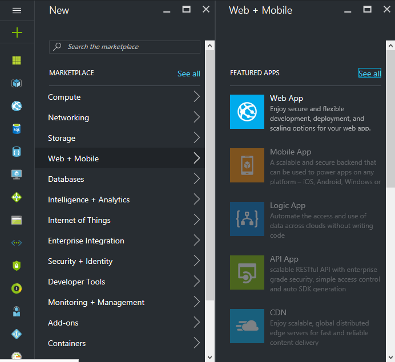Screen dimensions: 395x362
Task: Click See all link beside FEATURED APPS
Action: click(369, 74)
